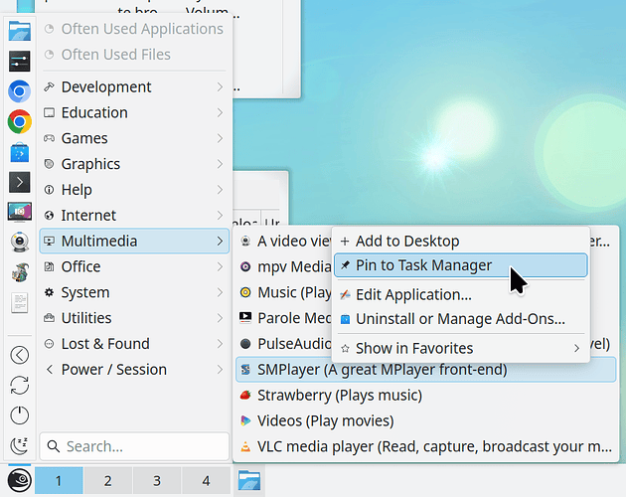The width and height of the screenshot is (626, 497).
Task: Click the video viewer webcam icon
Action: pyautogui.click(x=245, y=241)
